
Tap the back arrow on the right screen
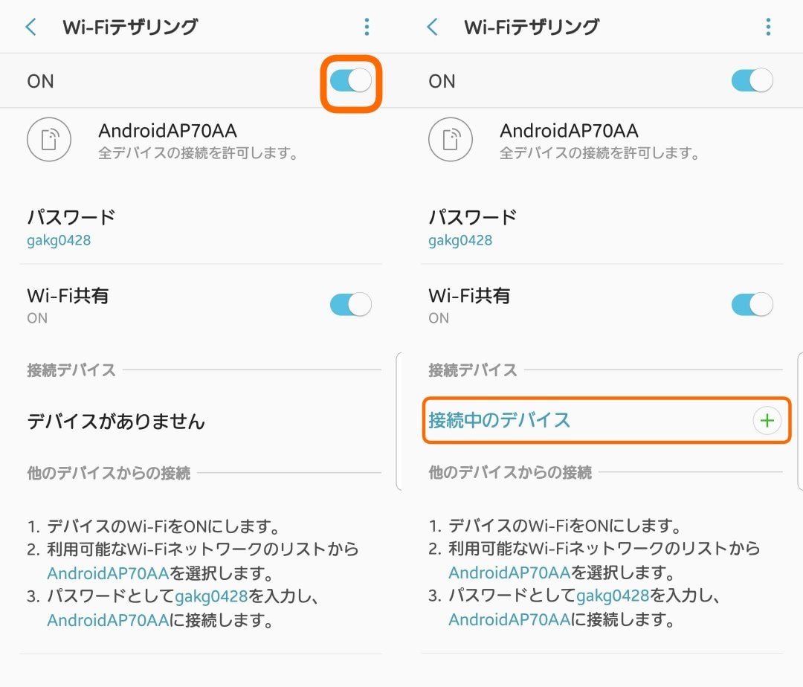point(433,28)
